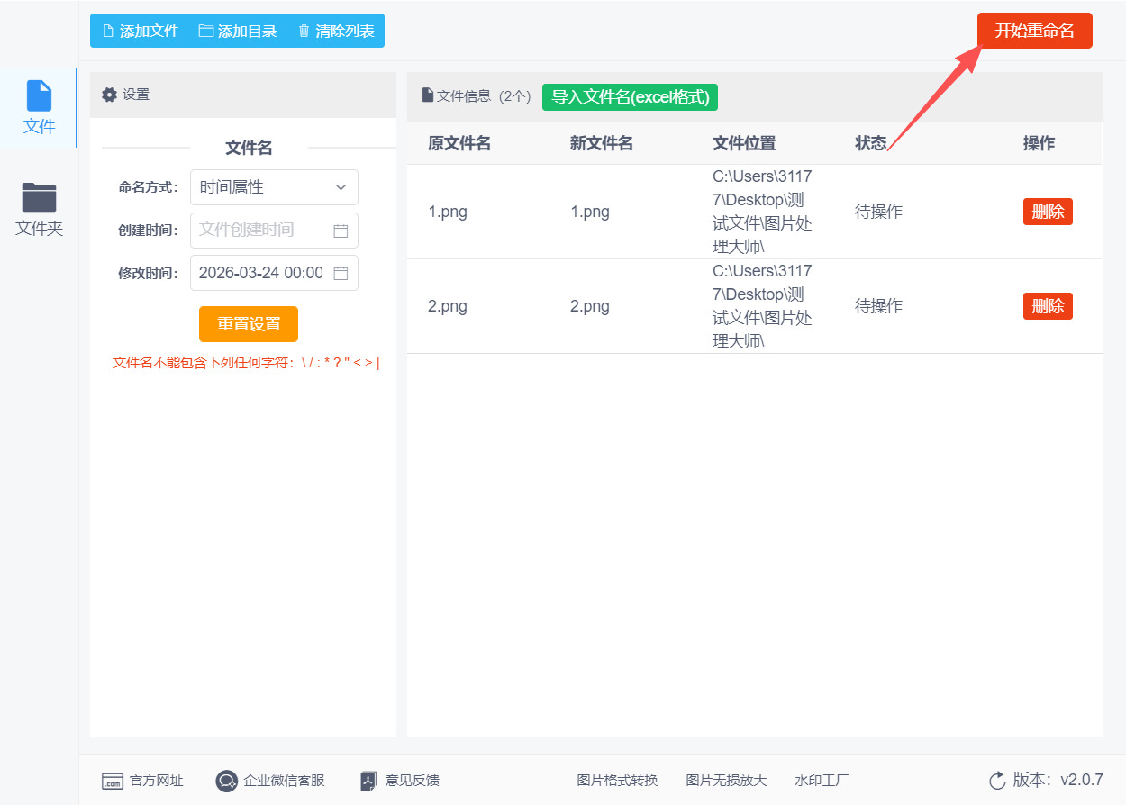Click the version refresh icon

(997, 781)
